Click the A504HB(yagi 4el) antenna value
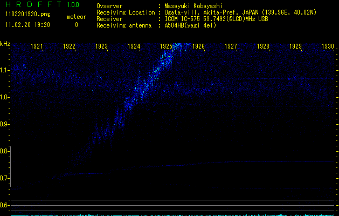The image size is (339, 216). click(x=190, y=25)
